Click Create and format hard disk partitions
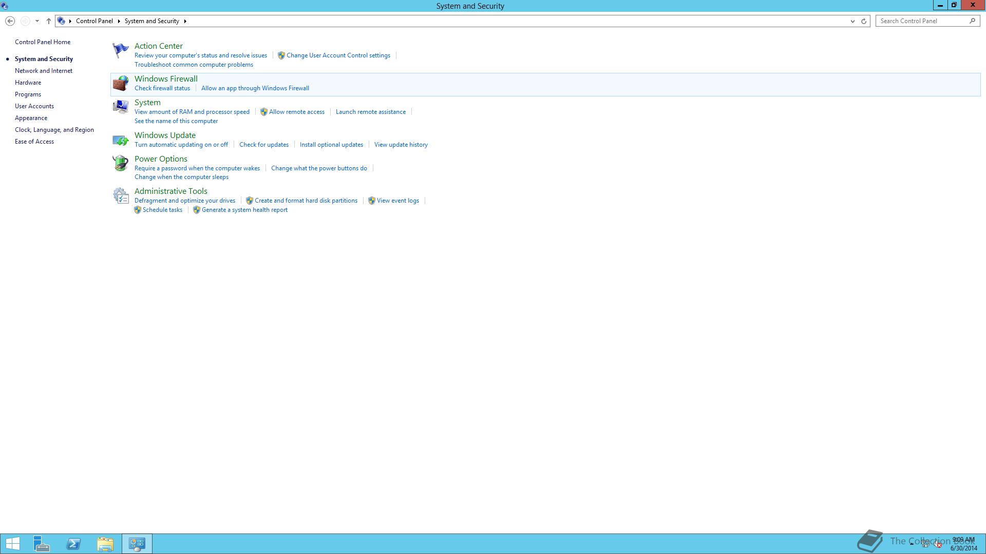The height and width of the screenshot is (554, 986). coord(306,201)
